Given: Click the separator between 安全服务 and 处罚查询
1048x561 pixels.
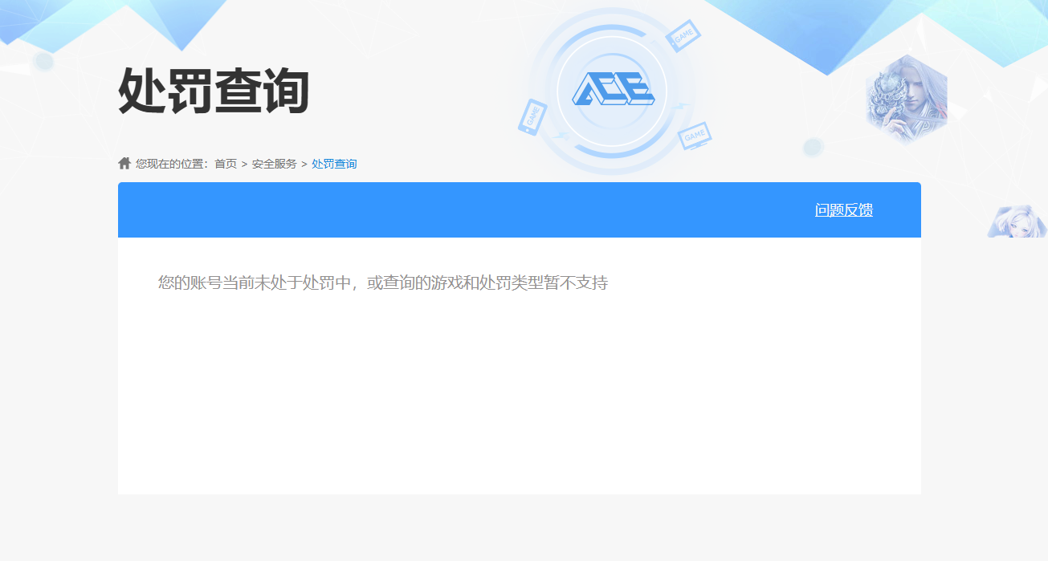Looking at the screenshot, I should point(304,164).
